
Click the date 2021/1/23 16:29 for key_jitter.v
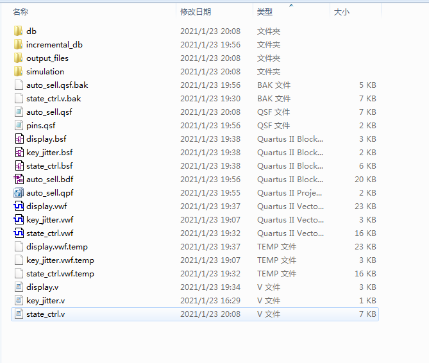[210, 301]
